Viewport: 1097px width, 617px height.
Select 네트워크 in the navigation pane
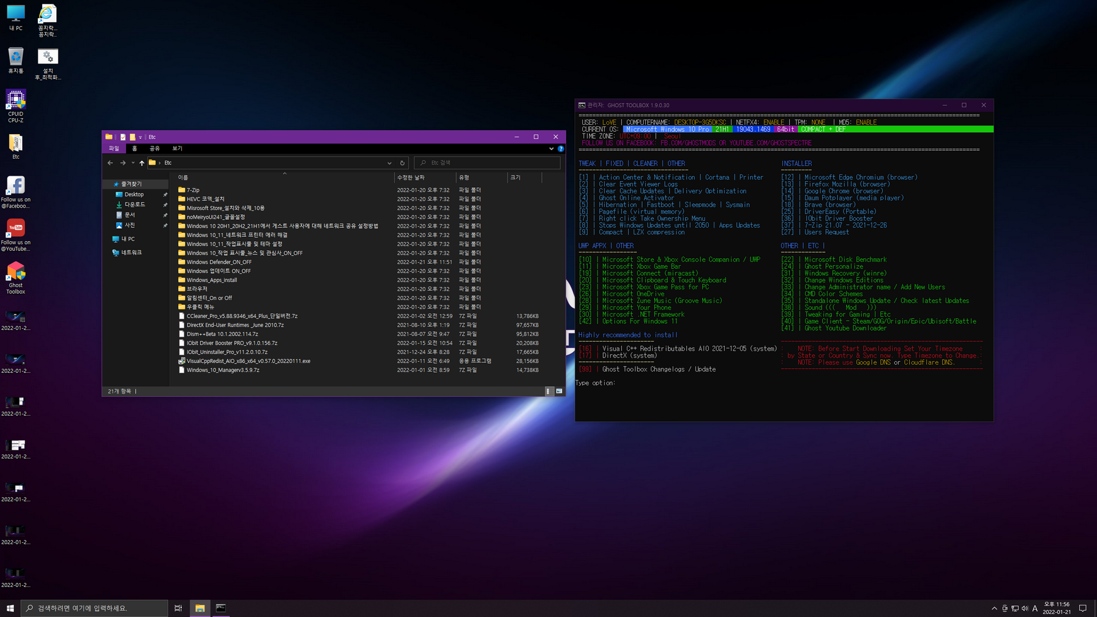[131, 252]
